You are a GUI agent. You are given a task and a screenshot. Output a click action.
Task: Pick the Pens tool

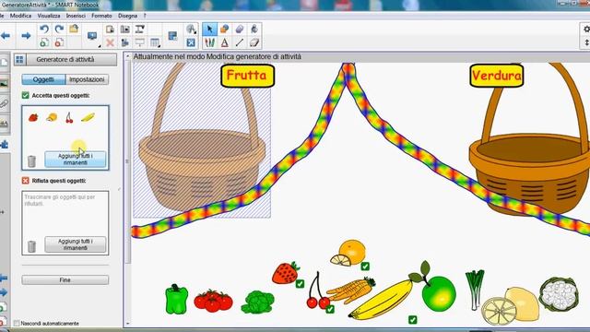coord(209,42)
